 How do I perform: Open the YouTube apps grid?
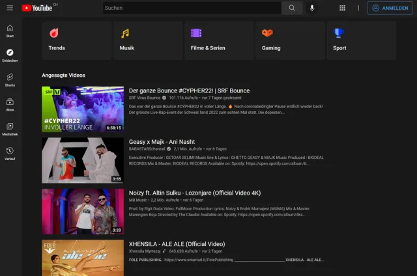[343, 8]
